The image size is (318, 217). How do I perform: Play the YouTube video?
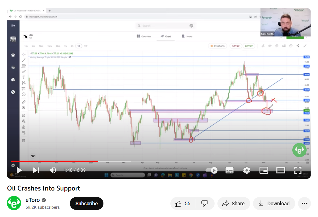[x=19, y=170]
